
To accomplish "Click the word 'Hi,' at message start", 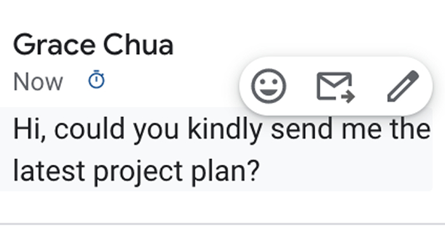I will tap(29, 129).
